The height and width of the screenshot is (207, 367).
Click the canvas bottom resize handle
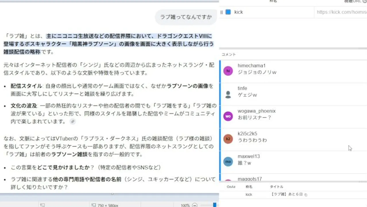(x=112, y=194)
